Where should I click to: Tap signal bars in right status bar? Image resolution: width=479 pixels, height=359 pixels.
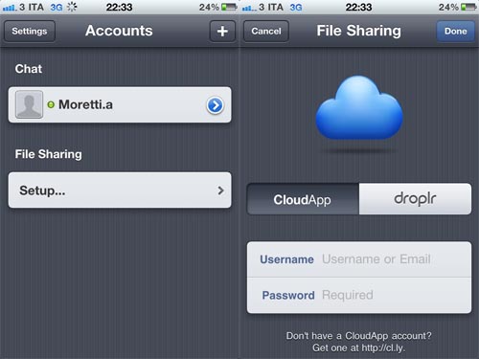pos(249,8)
